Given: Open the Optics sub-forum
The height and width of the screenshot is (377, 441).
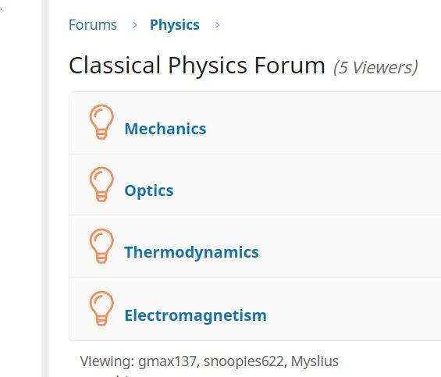Looking at the screenshot, I should pyautogui.click(x=149, y=191).
